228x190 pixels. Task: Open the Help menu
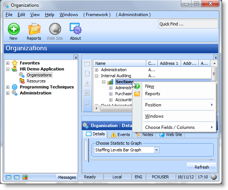pos(49,15)
